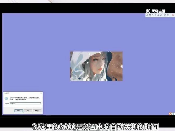Click the Sogou input method tray icon

(170, 114)
